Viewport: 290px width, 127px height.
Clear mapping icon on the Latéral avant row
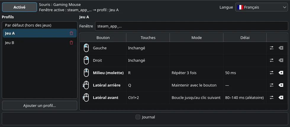pos(281,97)
